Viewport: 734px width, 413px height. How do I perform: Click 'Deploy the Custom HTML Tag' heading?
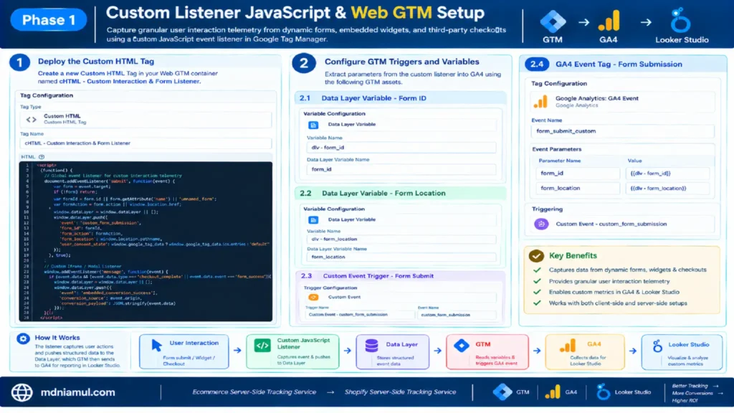click(x=96, y=62)
